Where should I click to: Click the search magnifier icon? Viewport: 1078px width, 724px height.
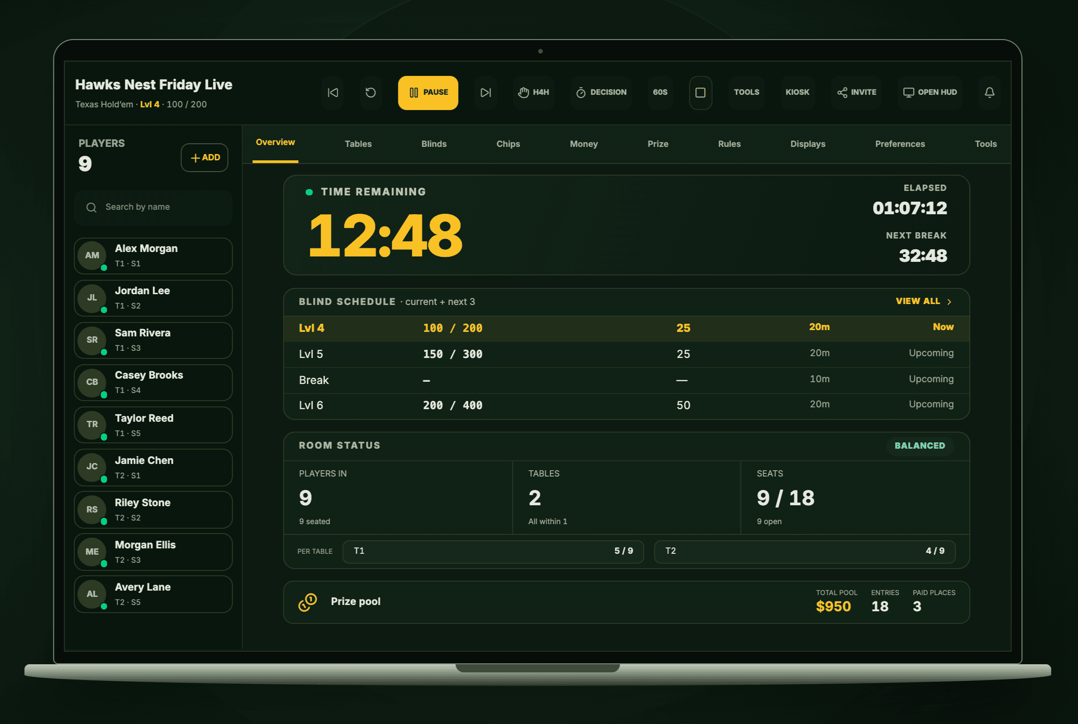[92, 207]
